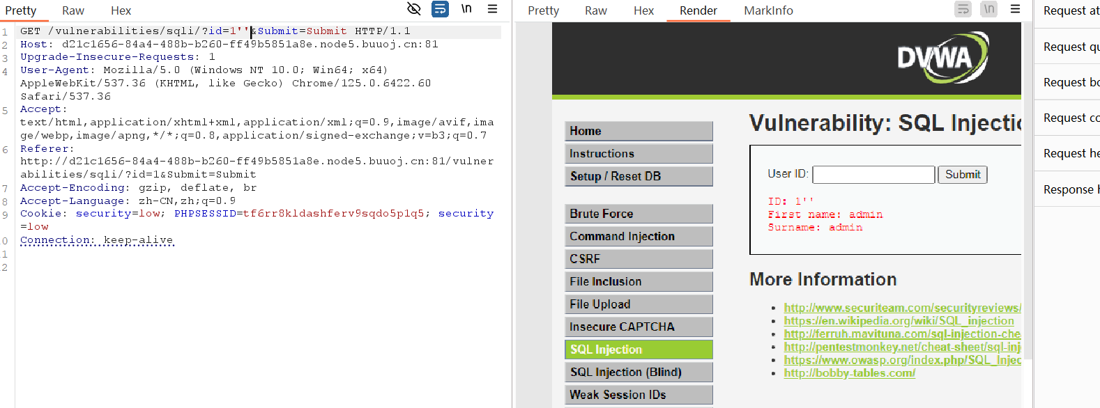Click the "ID: 1''" result text
This screenshot has width=1100, height=408.
point(791,201)
